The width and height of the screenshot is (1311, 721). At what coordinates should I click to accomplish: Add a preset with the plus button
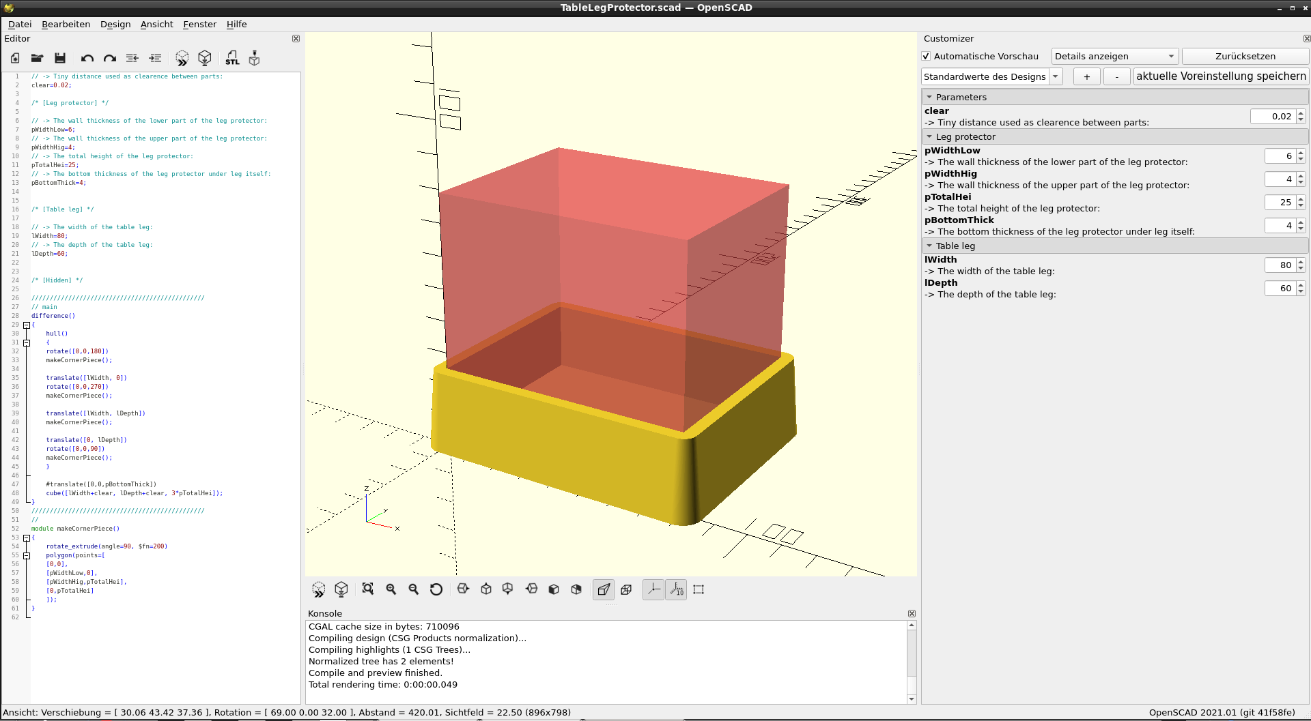[x=1086, y=76]
